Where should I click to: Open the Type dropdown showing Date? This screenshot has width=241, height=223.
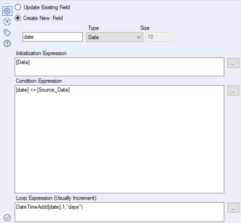coord(115,37)
